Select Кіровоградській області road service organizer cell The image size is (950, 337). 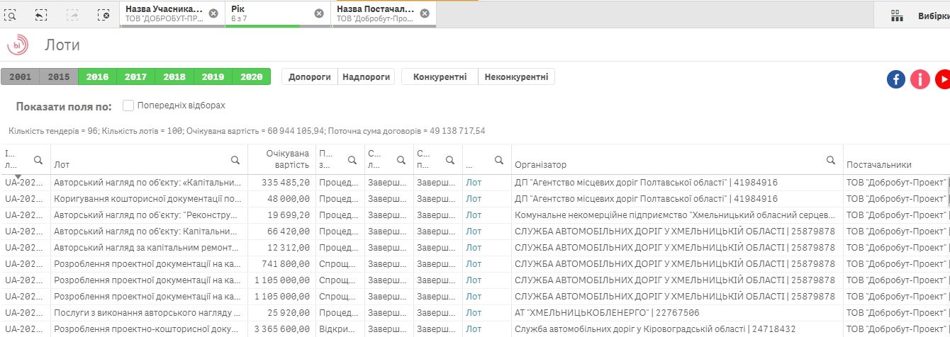[677, 329]
